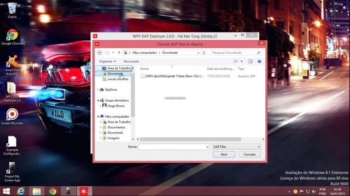Open the Example Configuration desktop file
350x196 pixels.
(12, 145)
